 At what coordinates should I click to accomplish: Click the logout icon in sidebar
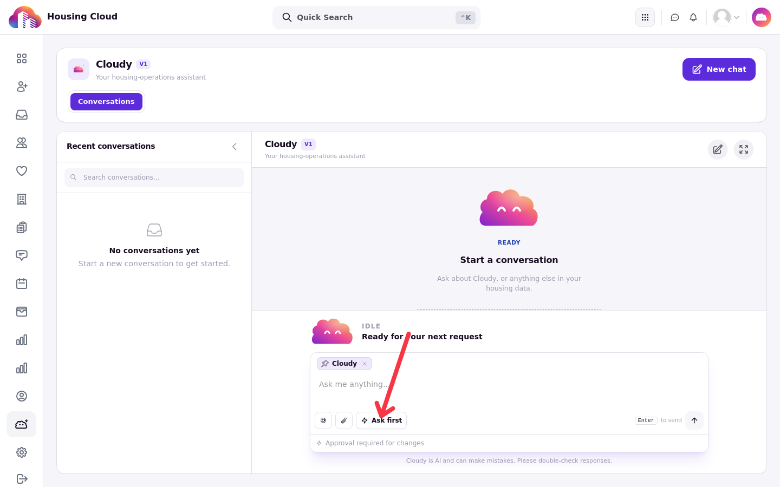click(22, 479)
